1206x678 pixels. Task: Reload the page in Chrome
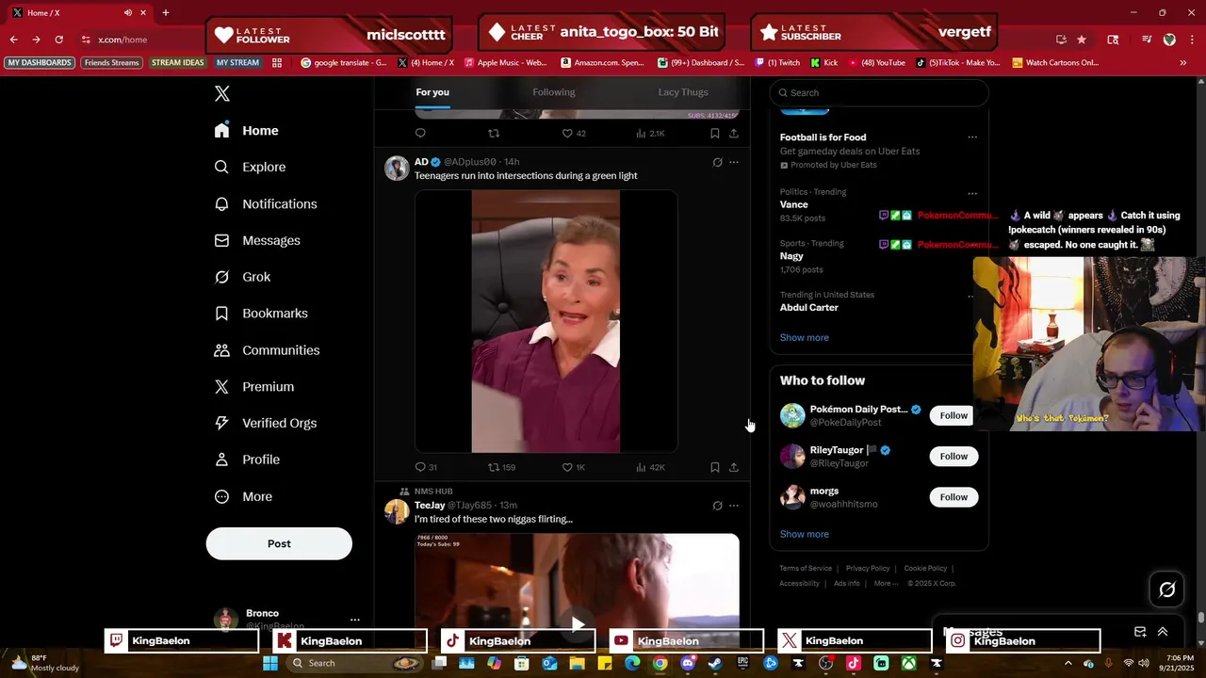click(x=58, y=40)
